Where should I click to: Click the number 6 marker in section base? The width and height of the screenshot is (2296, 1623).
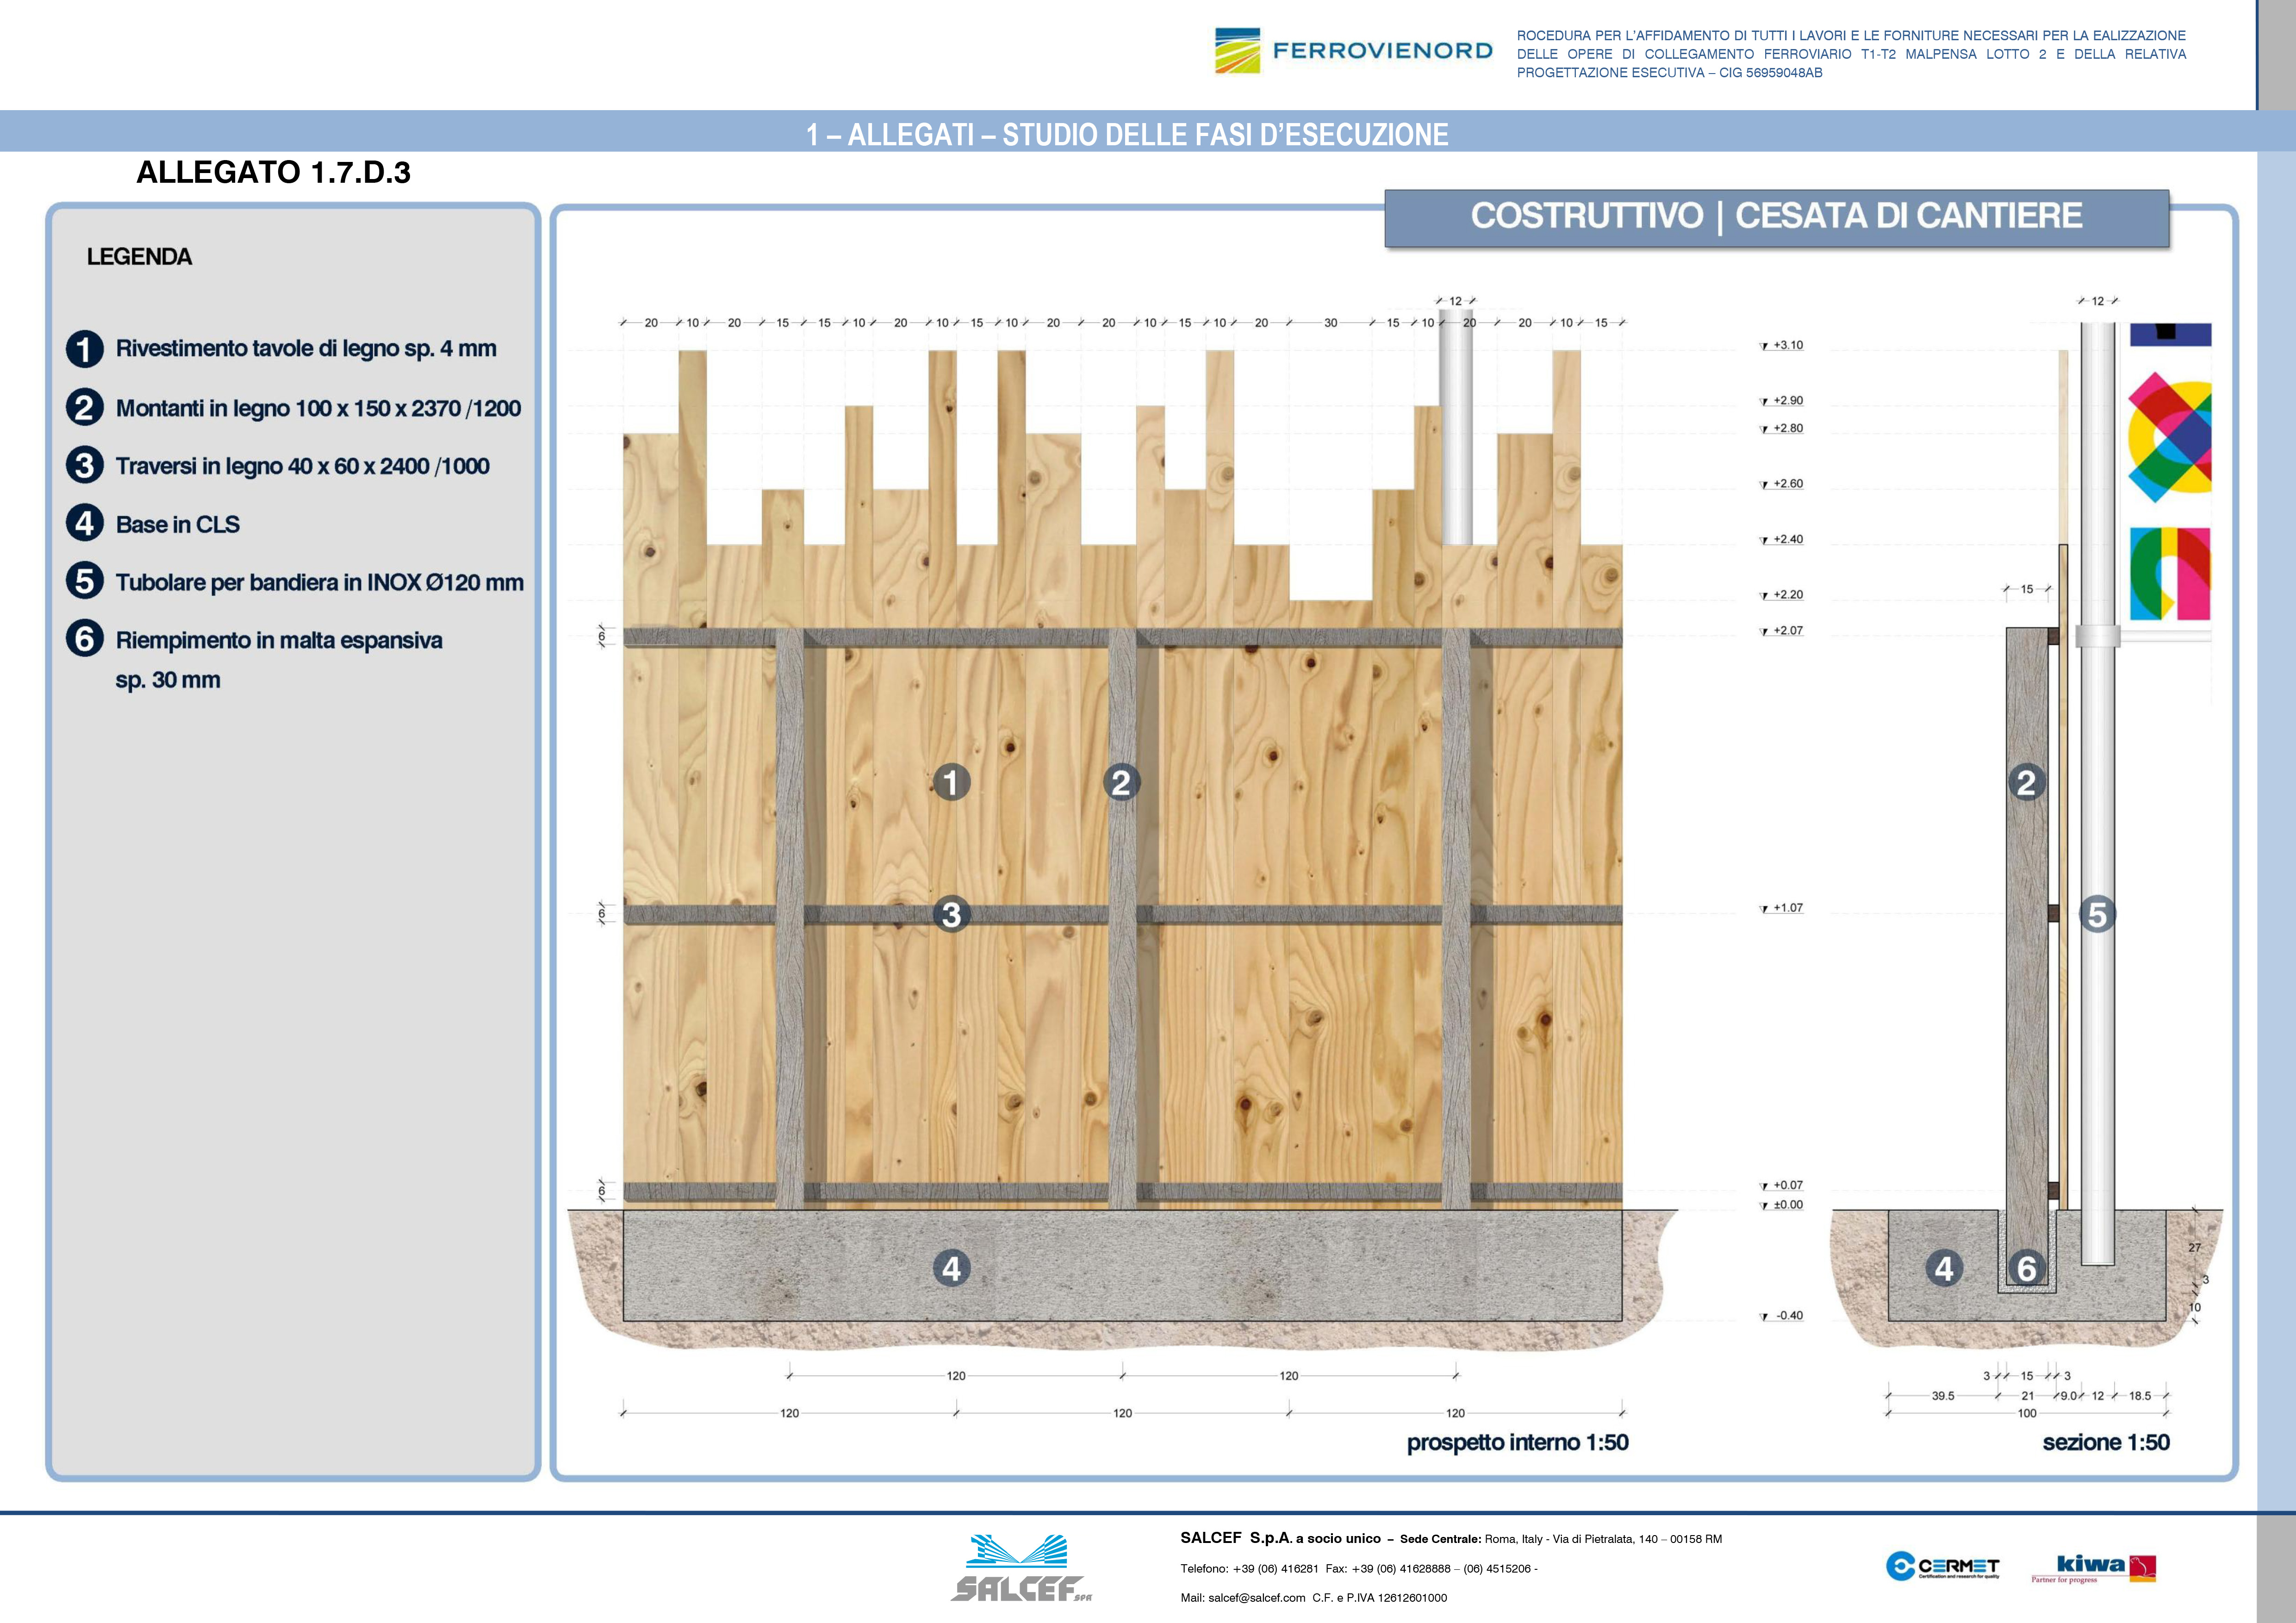tap(2027, 1269)
